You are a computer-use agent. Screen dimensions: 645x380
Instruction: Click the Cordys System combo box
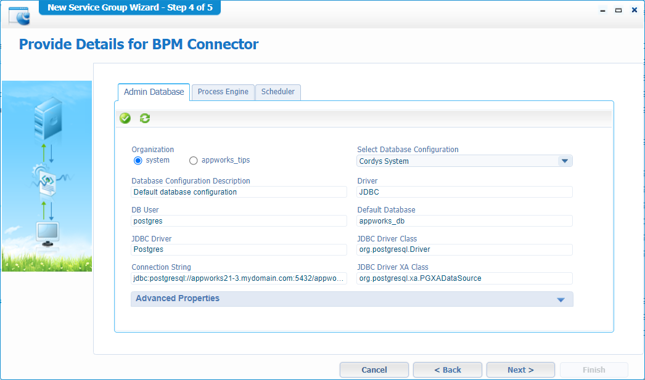coord(464,161)
